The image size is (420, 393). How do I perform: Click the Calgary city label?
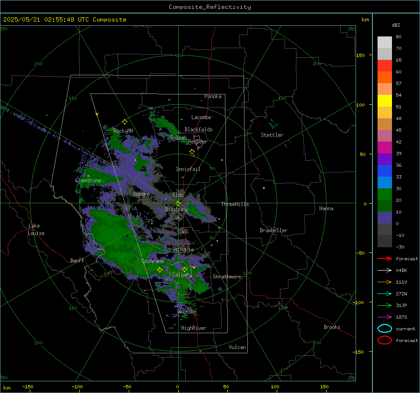coord(182,275)
